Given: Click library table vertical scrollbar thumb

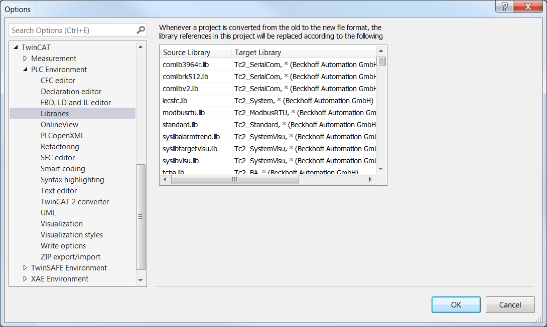Looking at the screenshot, I should click(x=381, y=61).
